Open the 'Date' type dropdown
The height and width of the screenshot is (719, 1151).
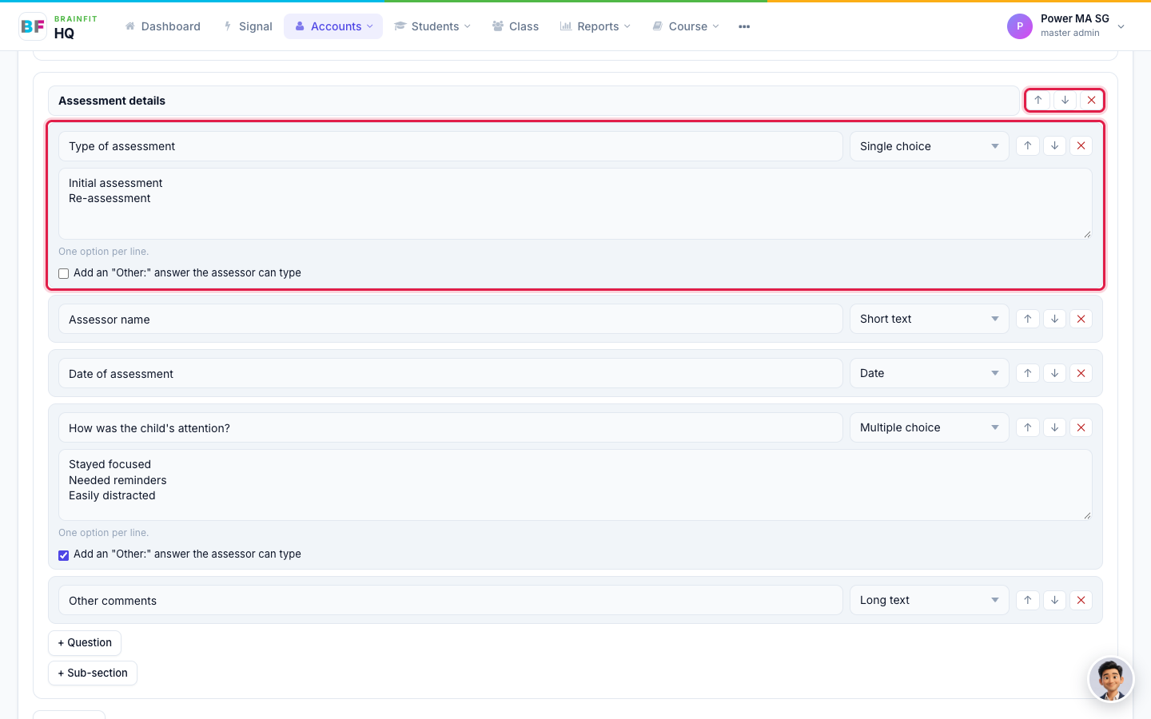click(x=929, y=373)
